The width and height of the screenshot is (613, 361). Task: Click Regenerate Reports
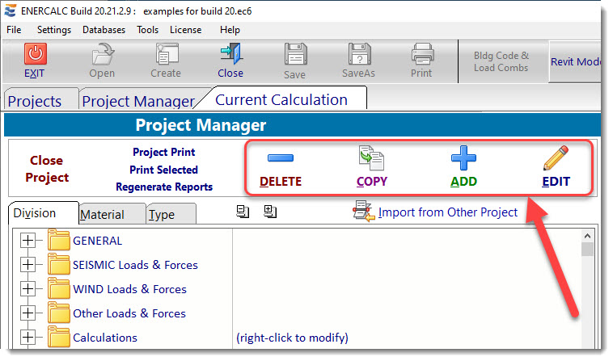[x=164, y=187]
